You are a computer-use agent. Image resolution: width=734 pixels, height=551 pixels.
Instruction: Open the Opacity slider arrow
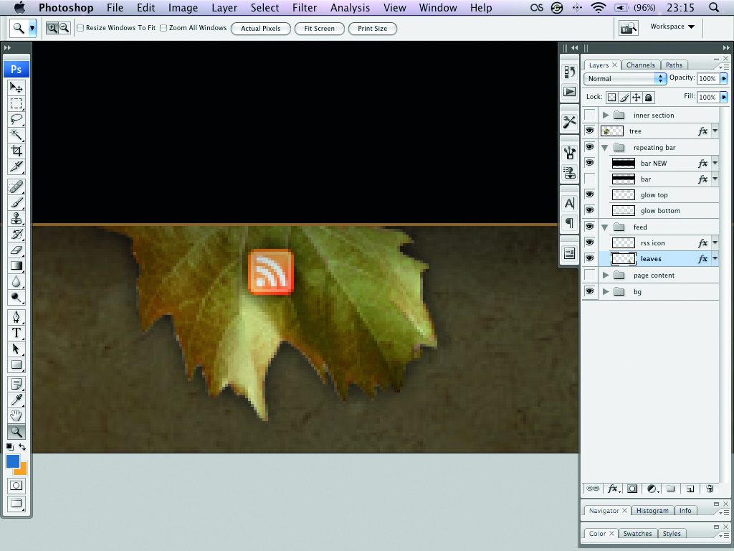point(724,79)
